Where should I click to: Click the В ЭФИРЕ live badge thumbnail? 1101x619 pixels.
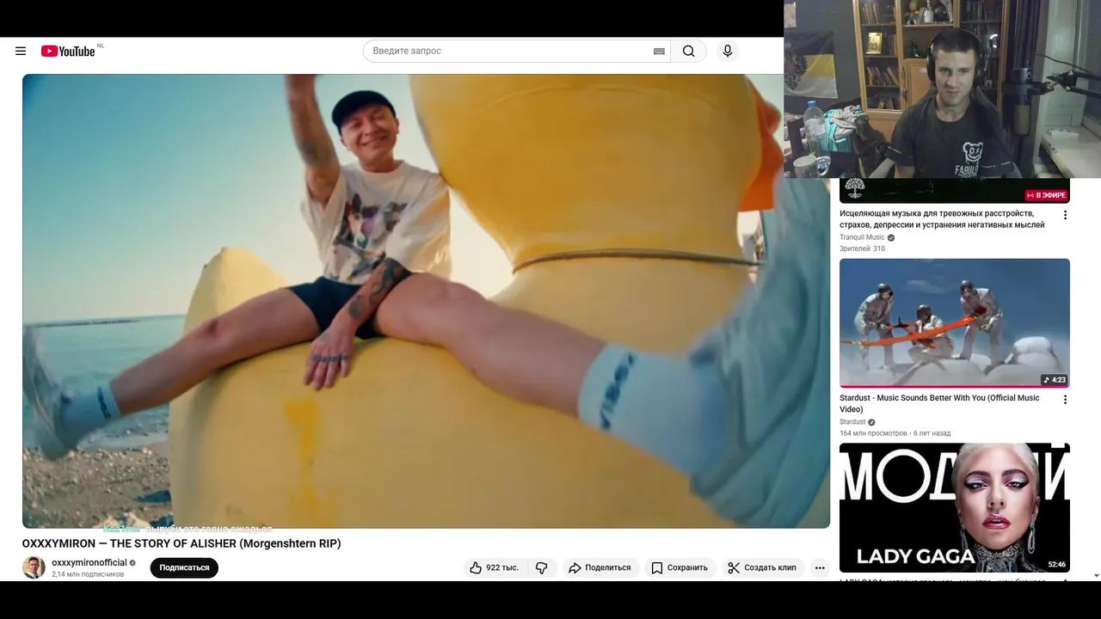point(1047,195)
